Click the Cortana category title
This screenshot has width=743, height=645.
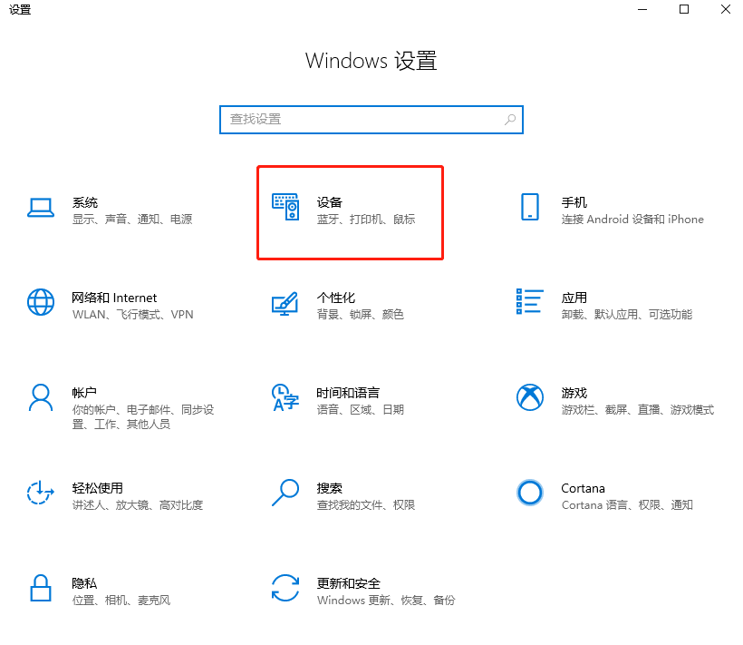coord(583,488)
